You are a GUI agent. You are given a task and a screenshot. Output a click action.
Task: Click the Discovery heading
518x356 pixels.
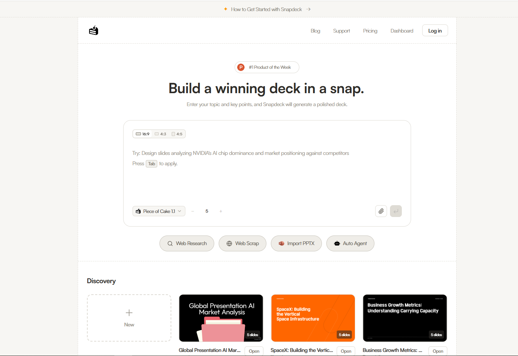[101, 281]
